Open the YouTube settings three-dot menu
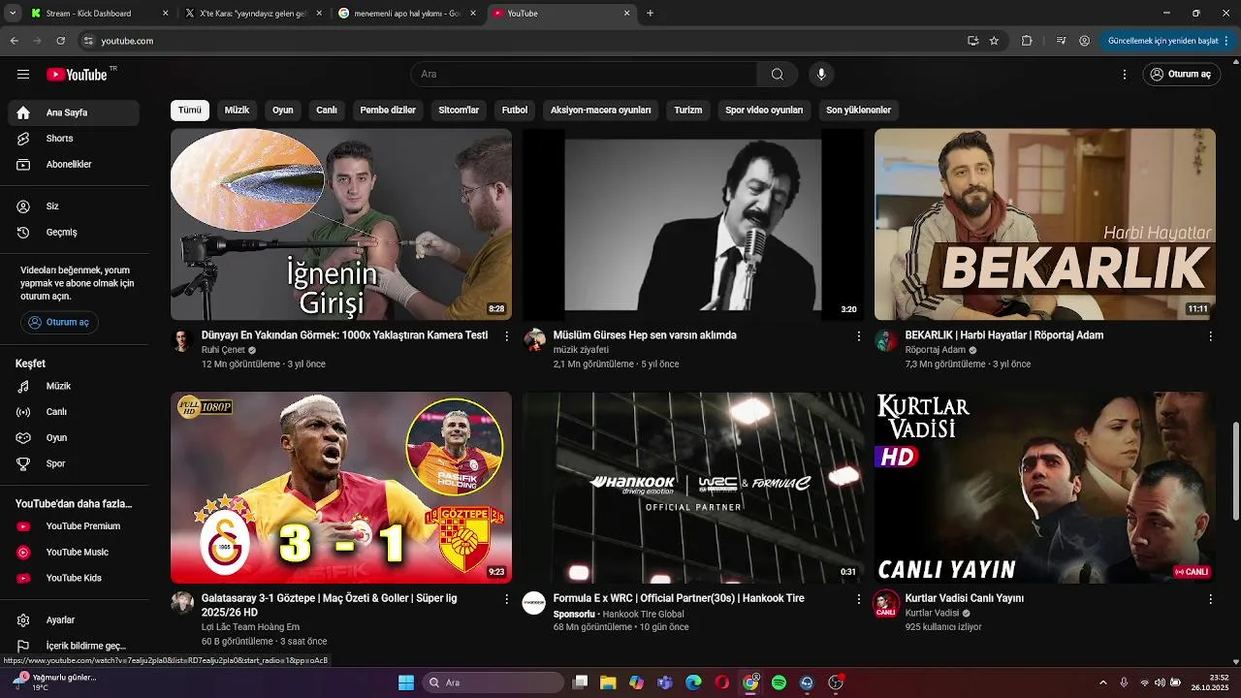Screen dimensions: 1241x698 click(x=1125, y=75)
